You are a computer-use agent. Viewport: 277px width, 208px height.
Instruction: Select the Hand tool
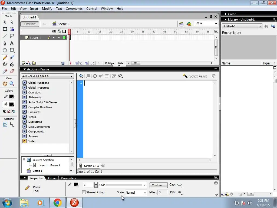click(x=5, y=84)
